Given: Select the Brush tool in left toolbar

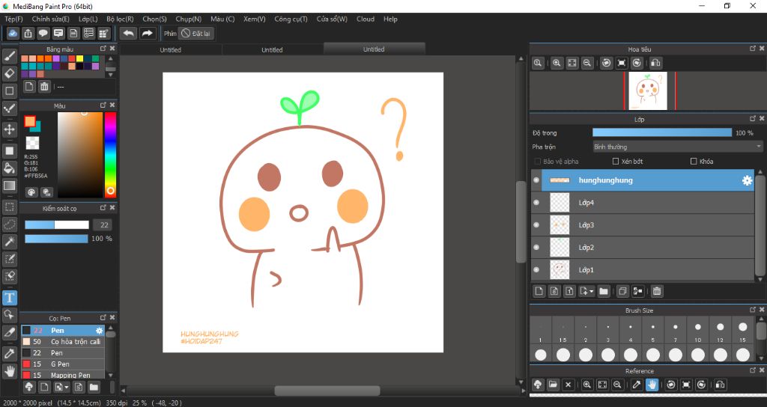Looking at the screenshot, I should pyautogui.click(x=9, y=55).
